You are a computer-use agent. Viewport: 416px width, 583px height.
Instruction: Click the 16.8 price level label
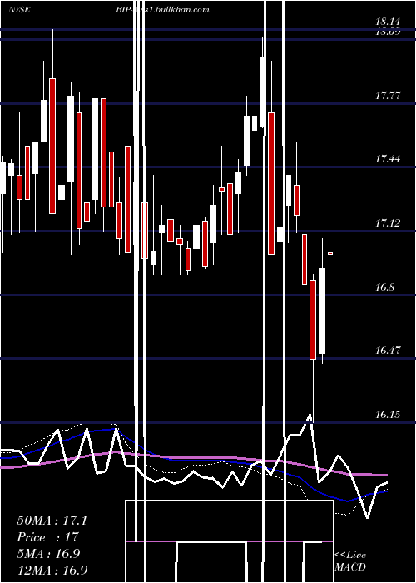pos(384,287)
